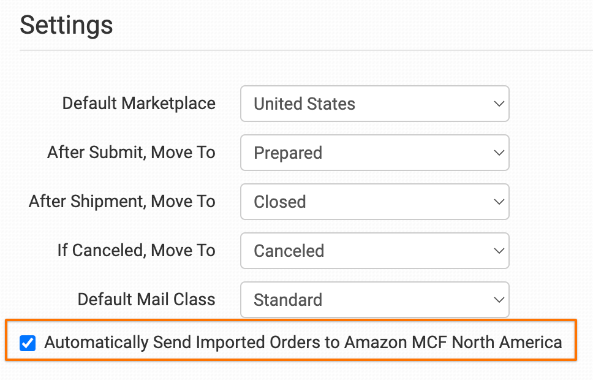The width and height of the screenshot is (593, 380).
Task: Click the United States selected value text
Action: coord(304,104)
